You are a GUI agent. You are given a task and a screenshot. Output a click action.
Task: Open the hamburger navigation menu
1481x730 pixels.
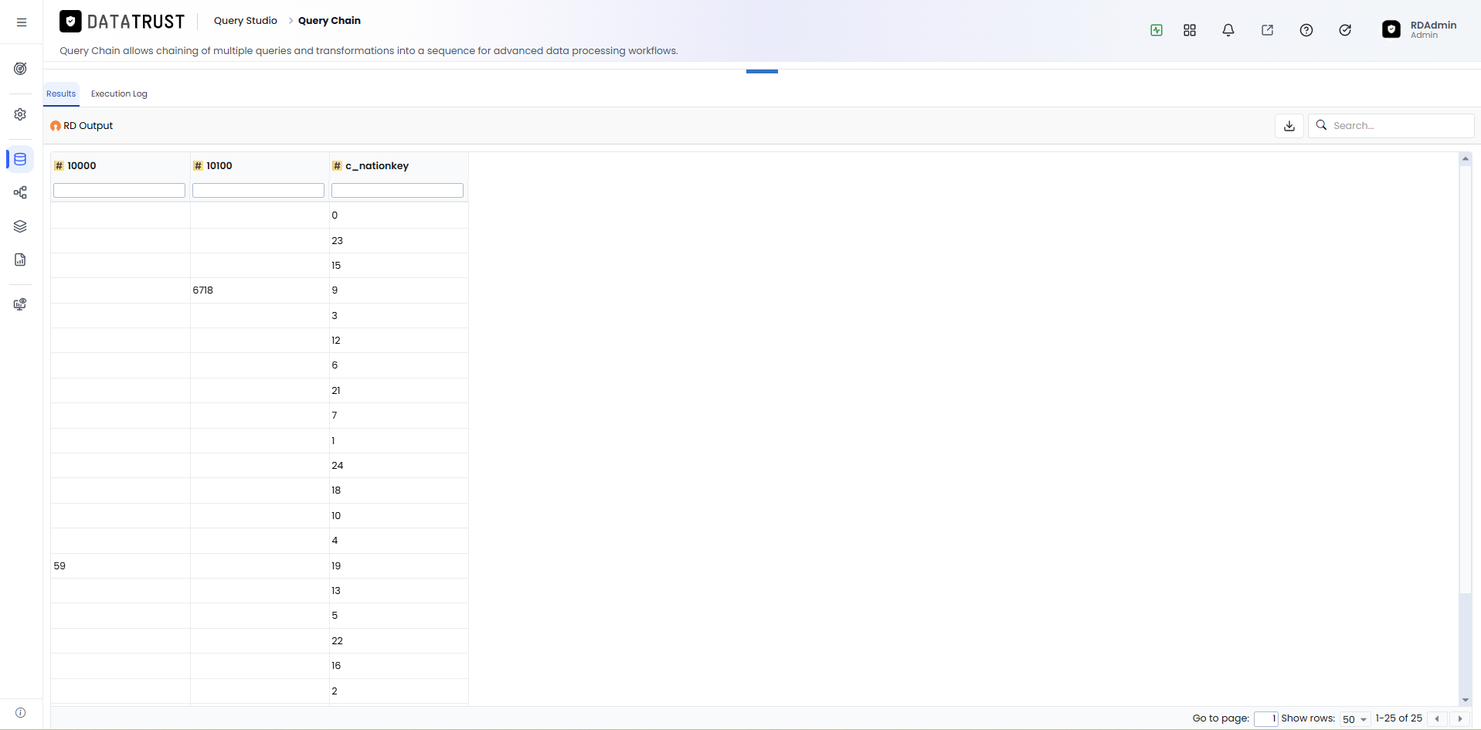[22, 22]
